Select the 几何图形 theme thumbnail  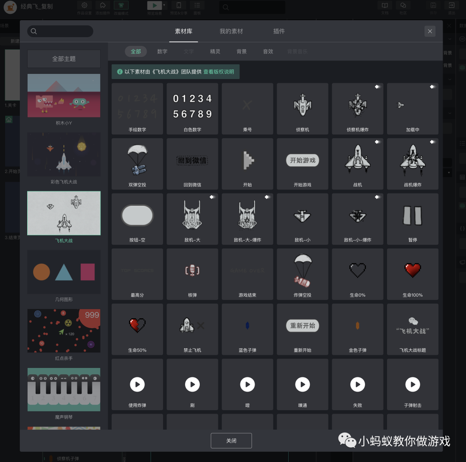click(x=64, y=272)
